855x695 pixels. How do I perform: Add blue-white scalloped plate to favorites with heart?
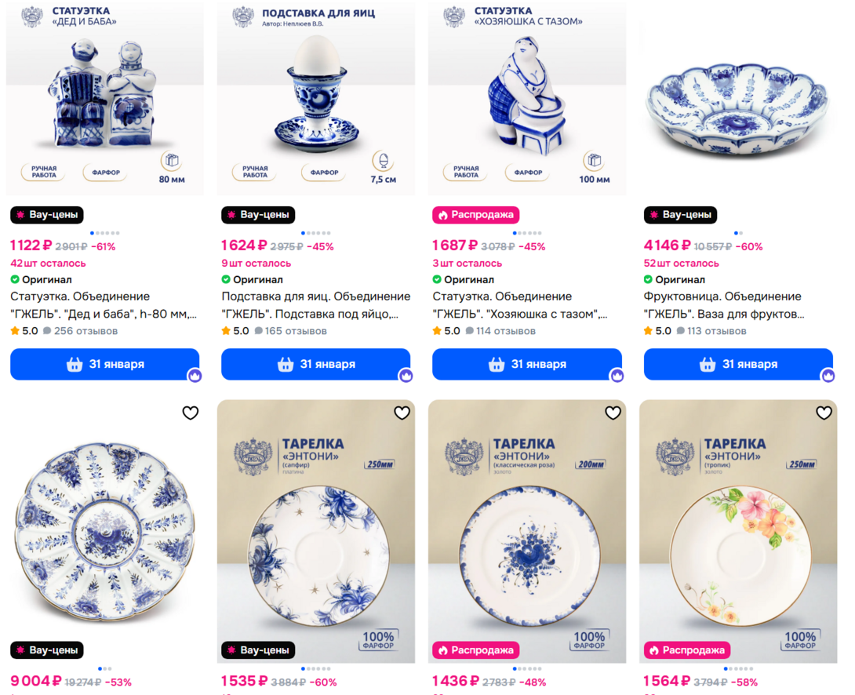191,413
